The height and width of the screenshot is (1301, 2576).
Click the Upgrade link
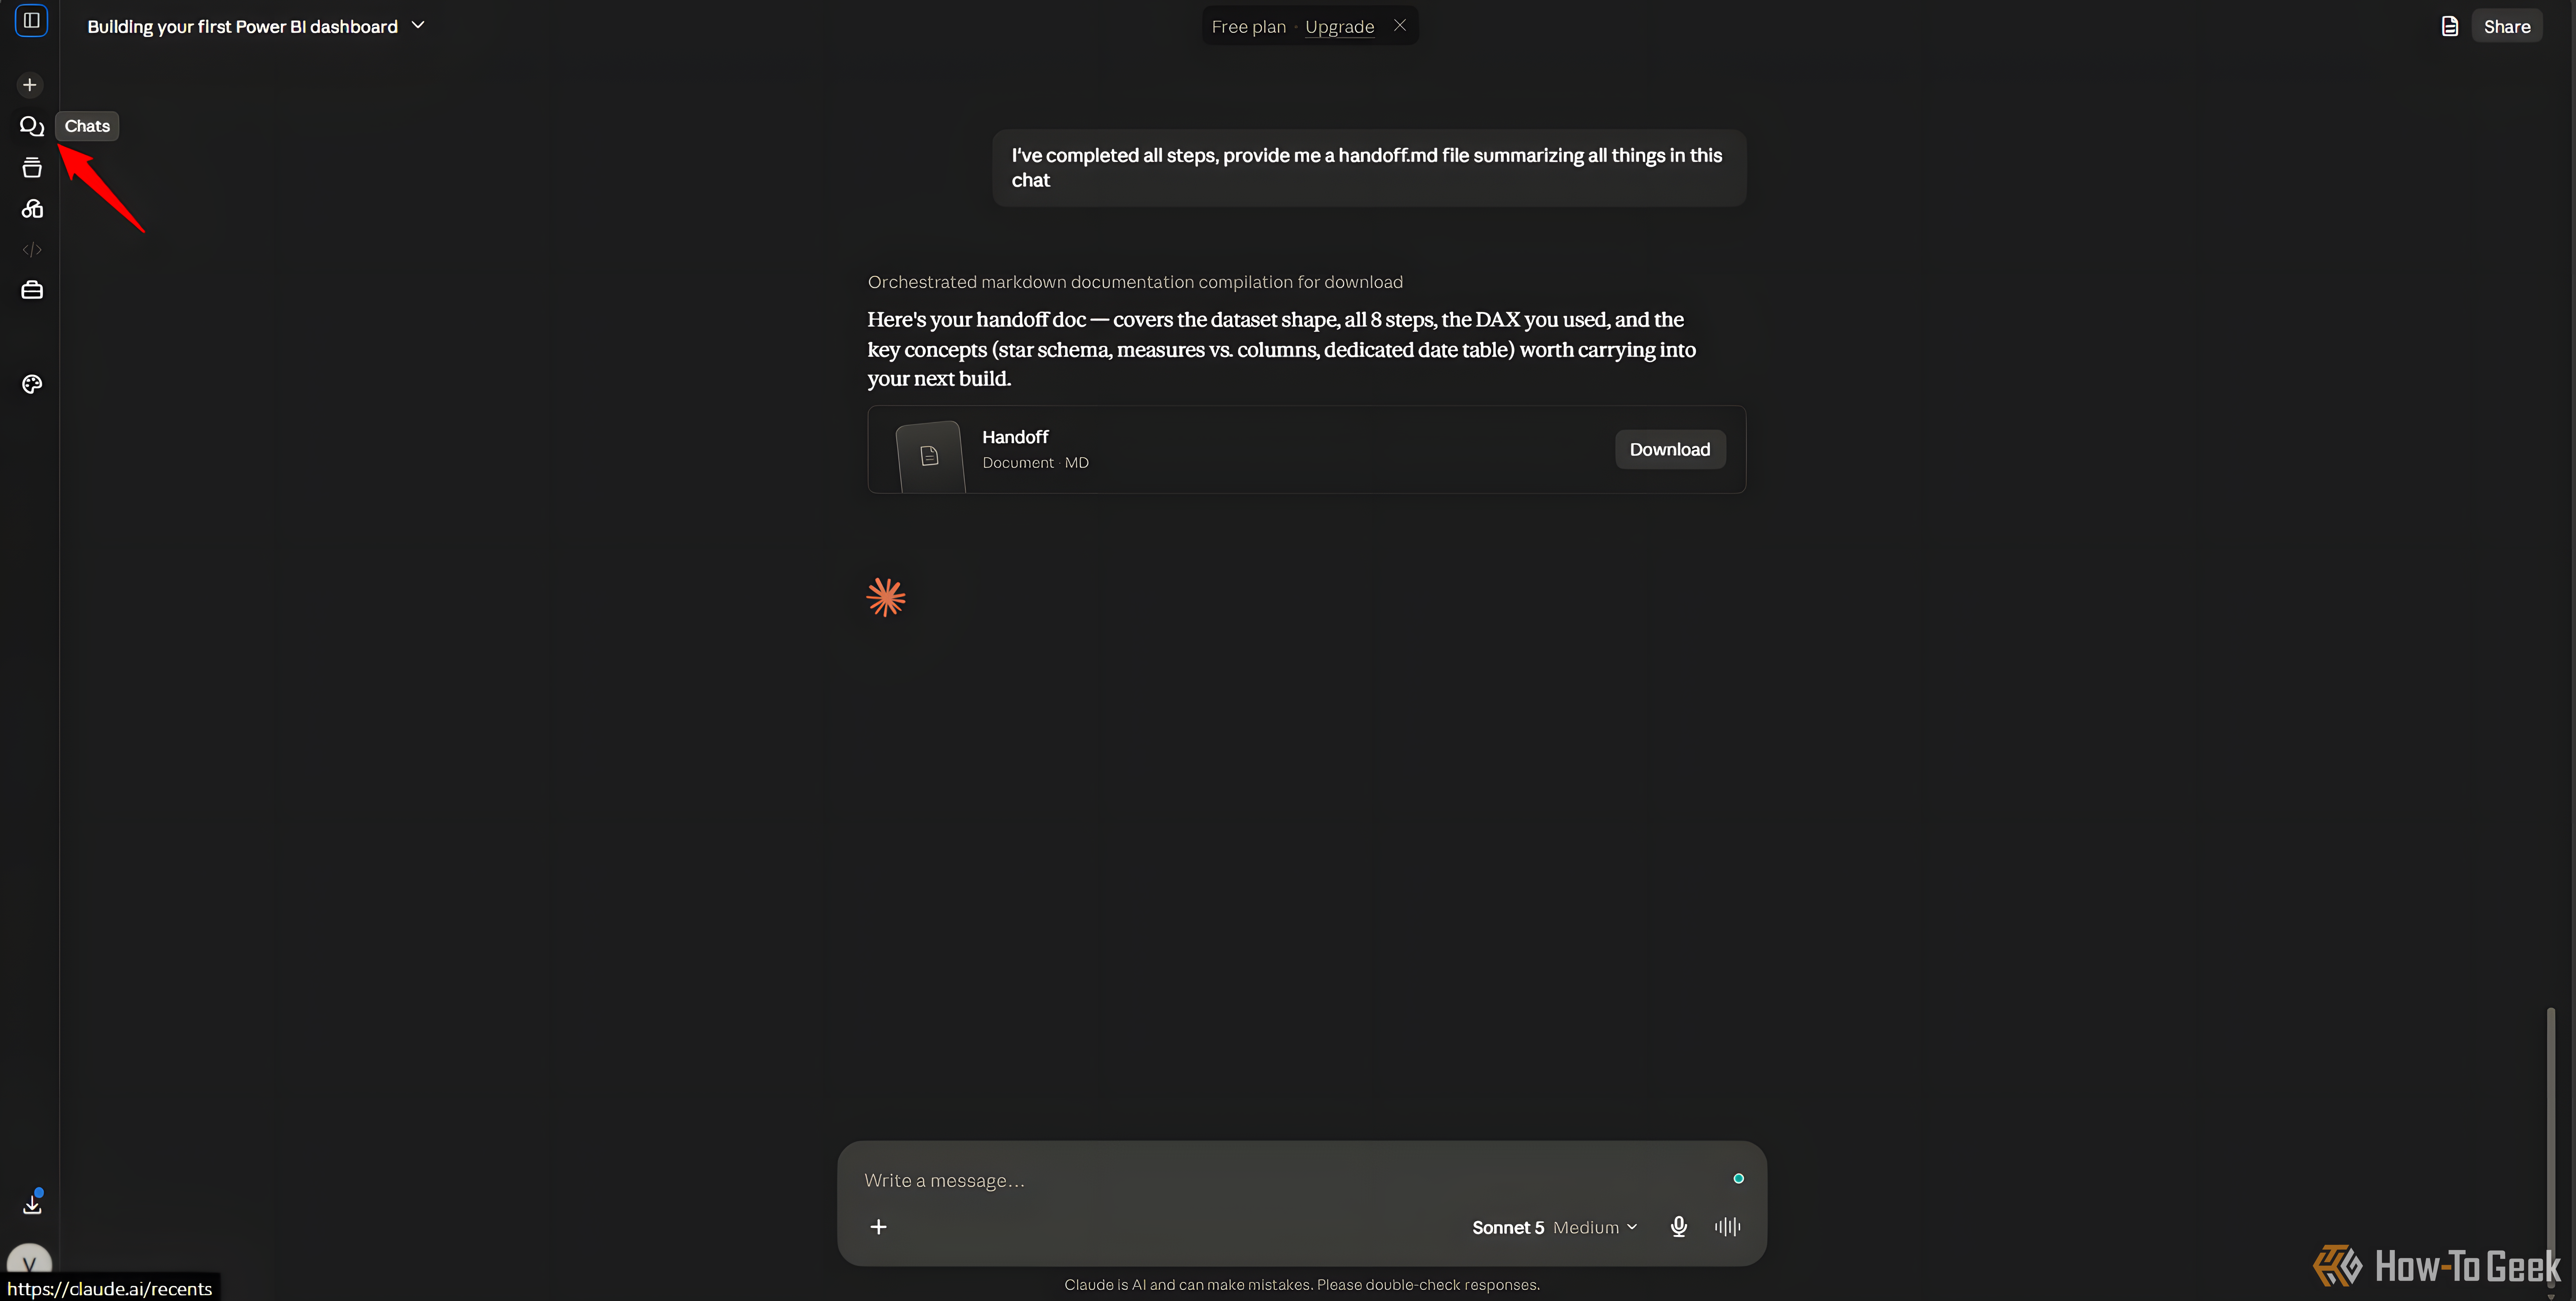point(1339,27)
